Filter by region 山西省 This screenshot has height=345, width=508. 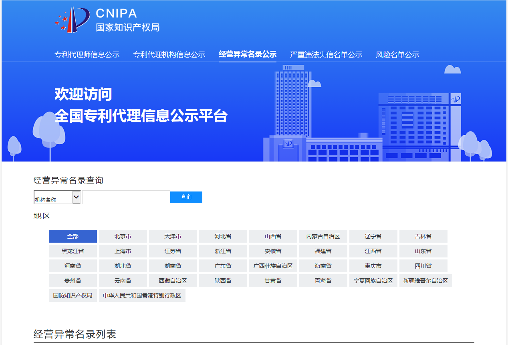[x=273, y=236]
